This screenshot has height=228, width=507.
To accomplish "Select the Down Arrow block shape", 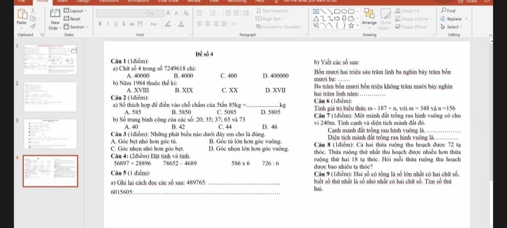I will click(x=344, y=18).
